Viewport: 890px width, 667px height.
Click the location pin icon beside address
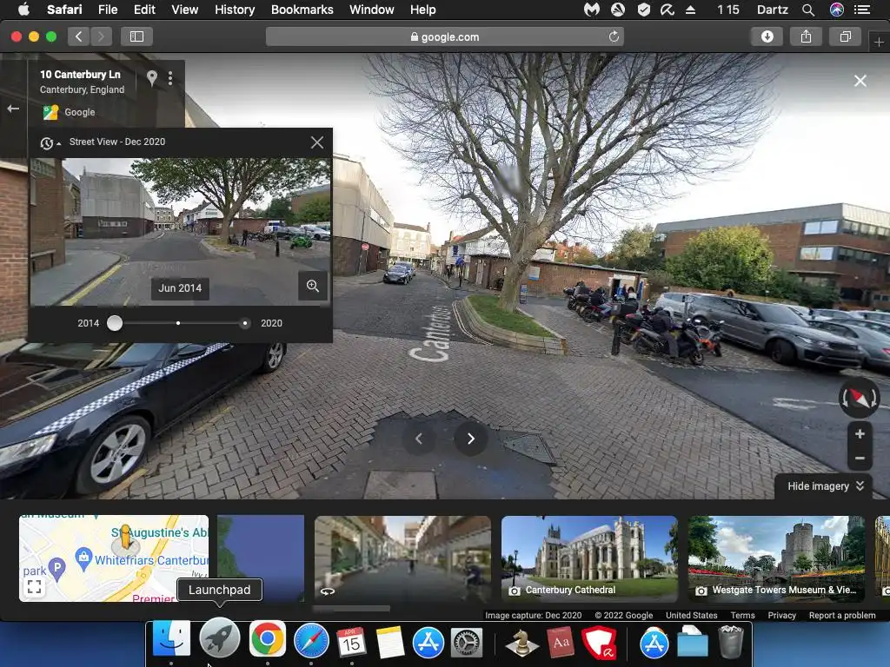[151, 77]
